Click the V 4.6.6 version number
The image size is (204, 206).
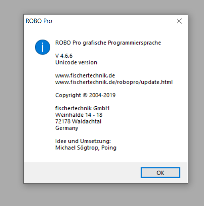[64, 56]
